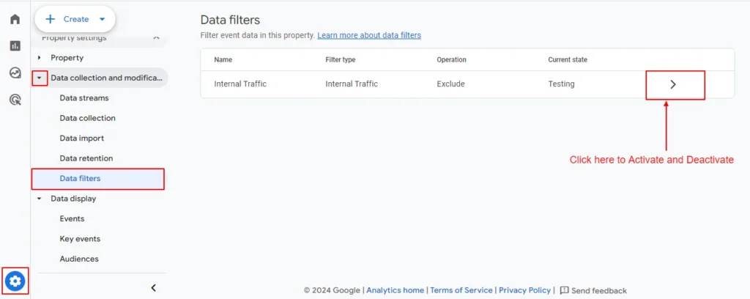Select Data display tree item
750x299 pixels.
click(73, 199)
